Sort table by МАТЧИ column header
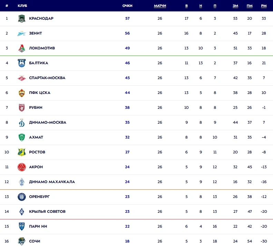This screenshot has width=273, height=247. coord(160,6)
